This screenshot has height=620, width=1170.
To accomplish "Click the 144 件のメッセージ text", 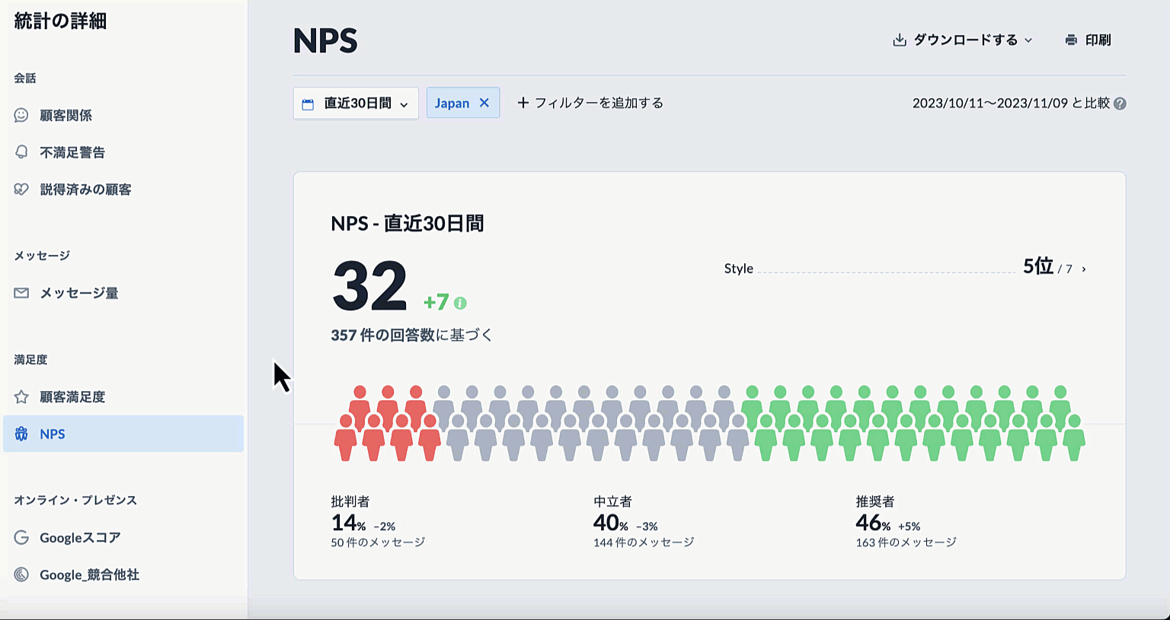I will 644,542.
